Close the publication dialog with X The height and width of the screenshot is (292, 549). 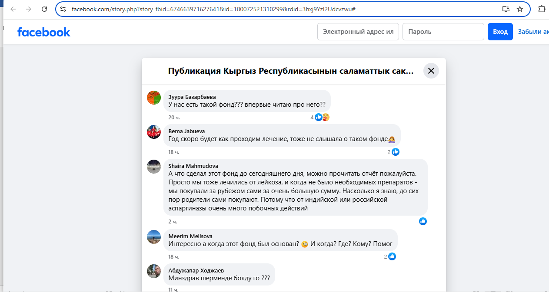431,71
